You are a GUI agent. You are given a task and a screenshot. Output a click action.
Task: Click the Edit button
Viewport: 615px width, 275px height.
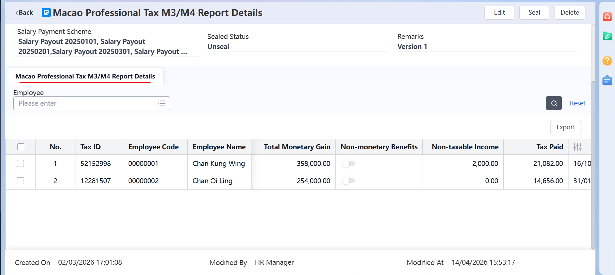tap(499, 13)
